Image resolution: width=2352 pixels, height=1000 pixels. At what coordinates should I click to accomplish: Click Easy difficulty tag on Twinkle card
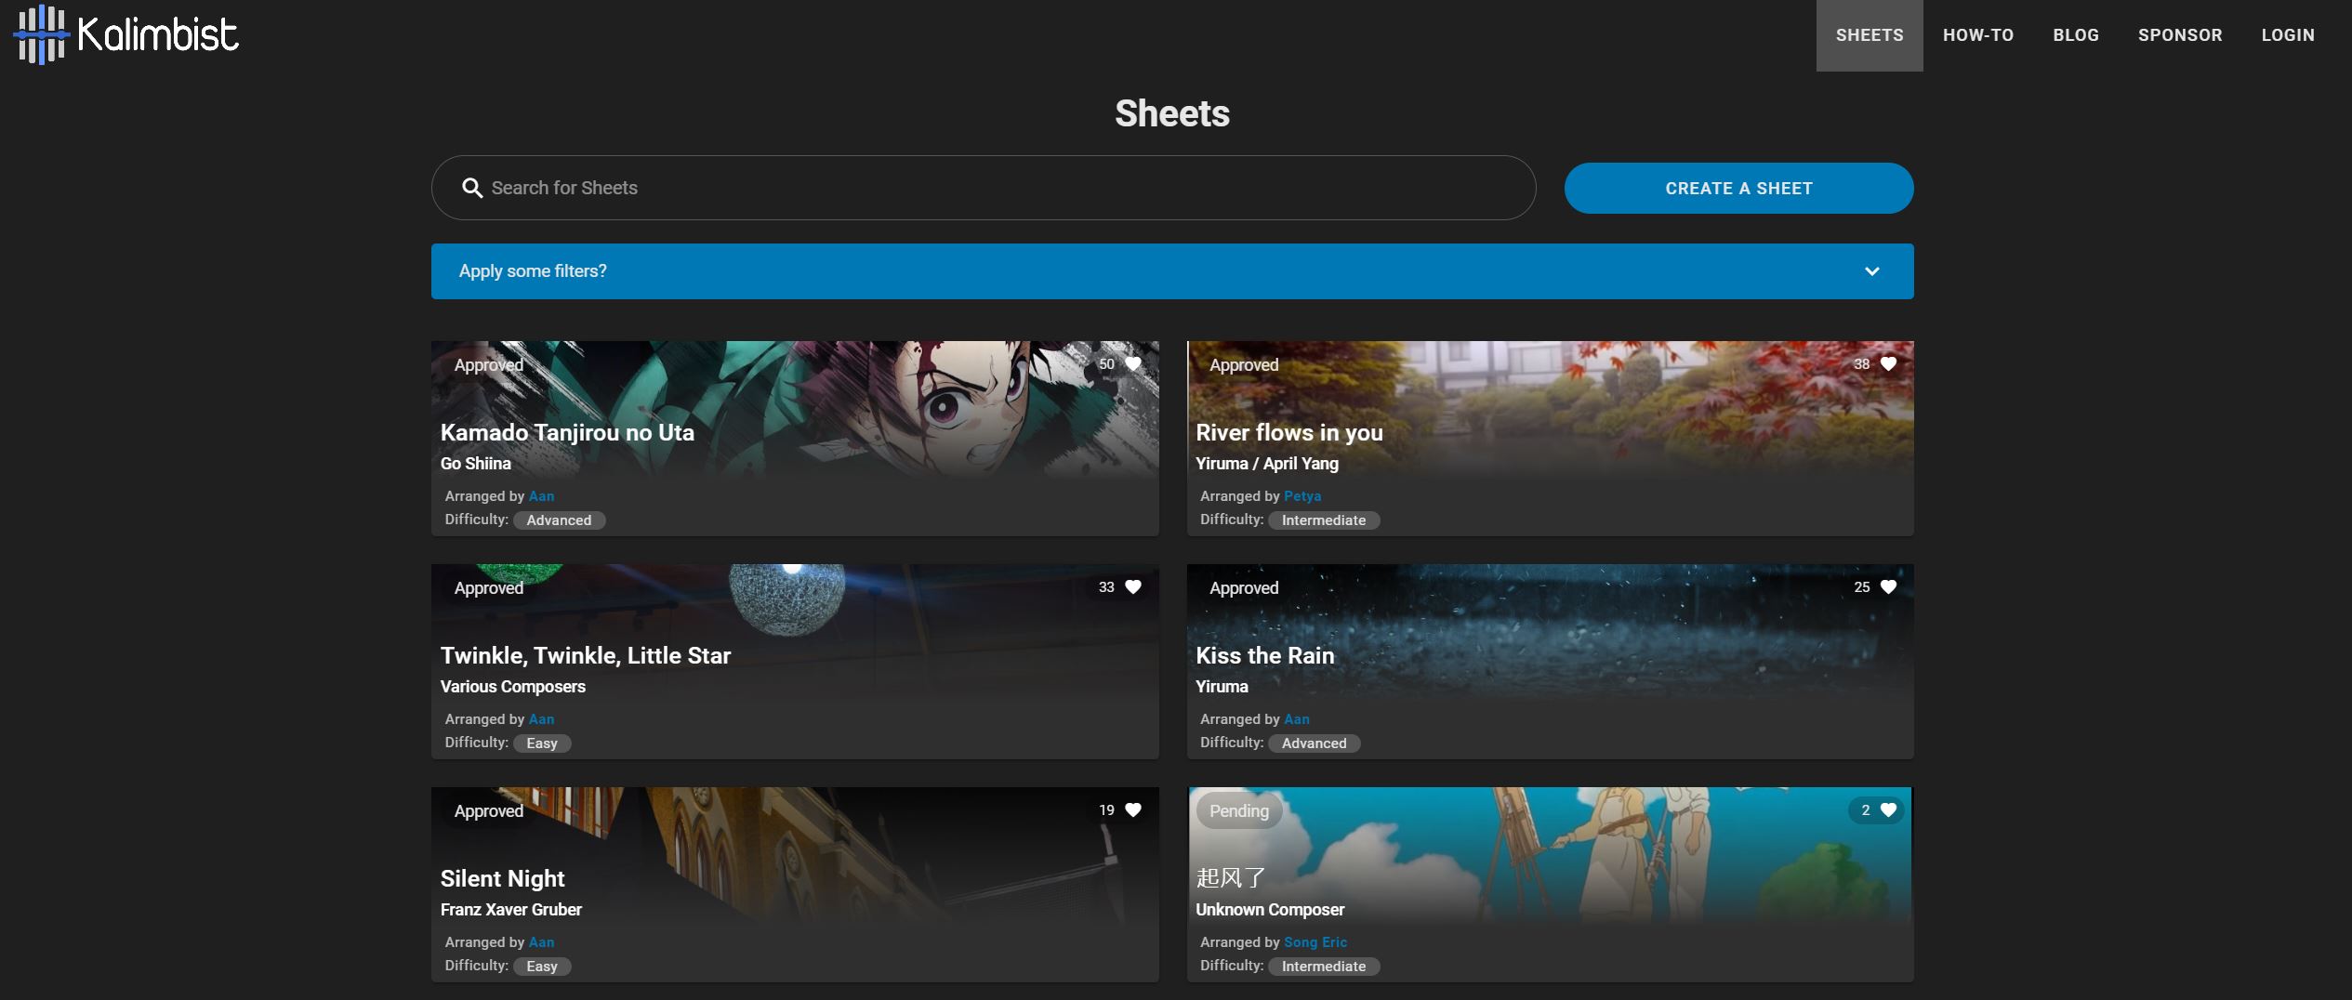[x=542, y=743]
